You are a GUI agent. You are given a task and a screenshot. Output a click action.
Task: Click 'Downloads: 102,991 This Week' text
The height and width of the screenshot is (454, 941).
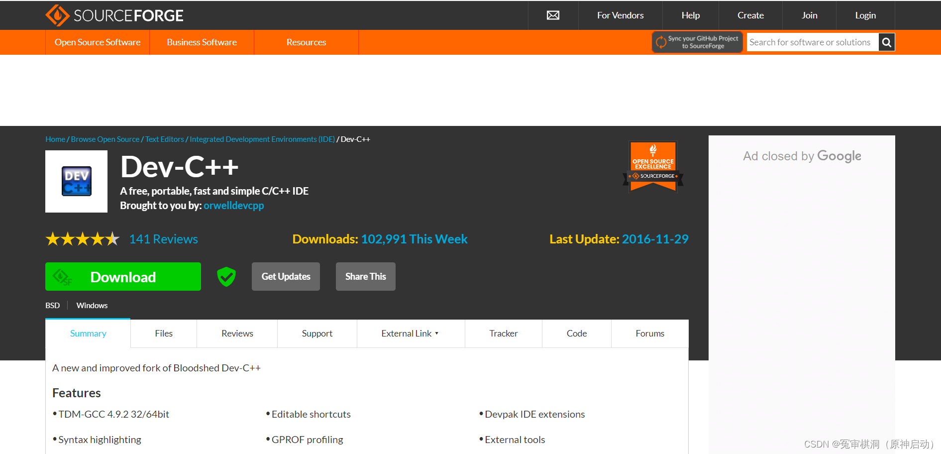tap(380, 239)
